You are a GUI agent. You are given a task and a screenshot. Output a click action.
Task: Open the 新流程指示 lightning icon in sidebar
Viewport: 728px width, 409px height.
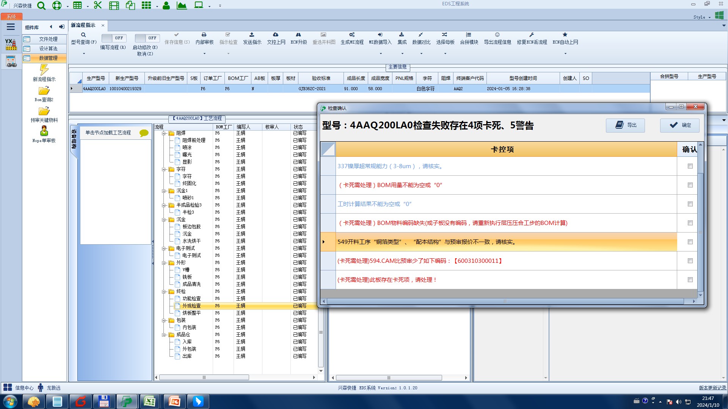point(44,70)
